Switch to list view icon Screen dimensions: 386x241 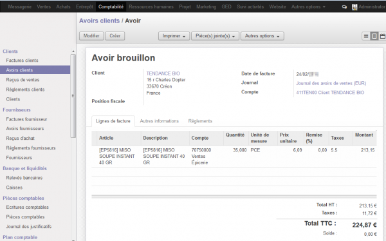(366, 36)
